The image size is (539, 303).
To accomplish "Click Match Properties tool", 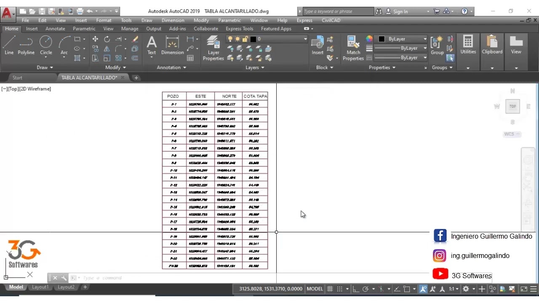I will pos(353,48).
